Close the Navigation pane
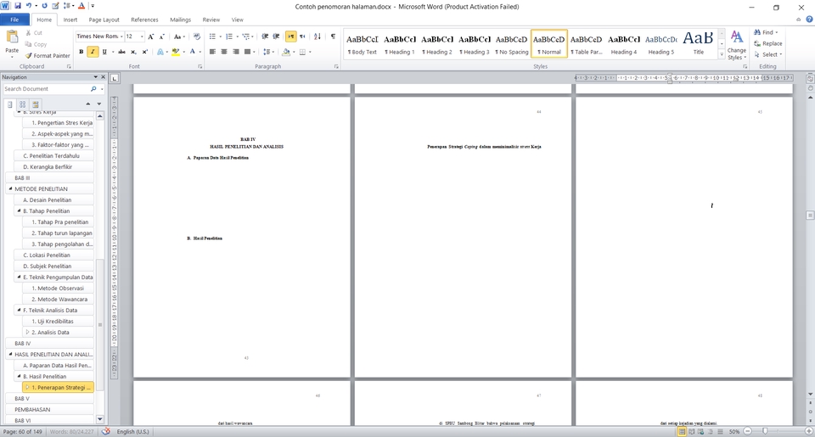Screen dimensions: 815x437 103,77
